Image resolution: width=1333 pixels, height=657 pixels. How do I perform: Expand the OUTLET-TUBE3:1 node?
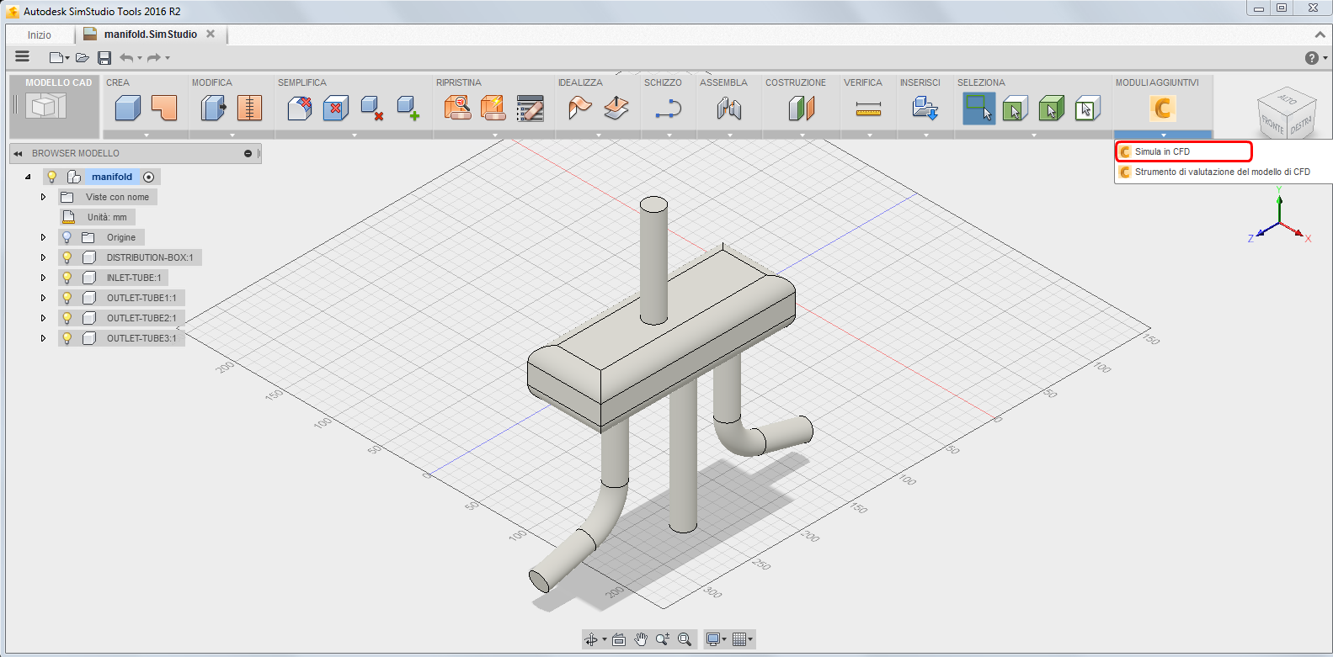pos(43,338)
